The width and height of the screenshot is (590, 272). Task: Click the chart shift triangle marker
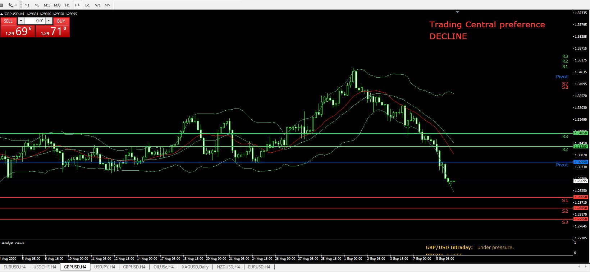(457, 12)
